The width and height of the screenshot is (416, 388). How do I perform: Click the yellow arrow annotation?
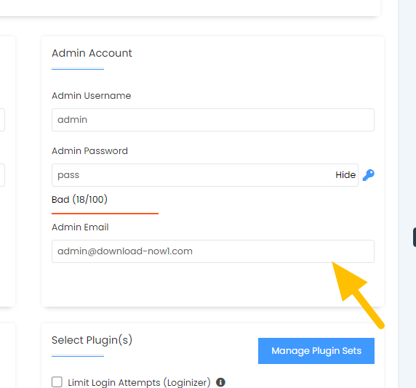(x=357, y=295)
